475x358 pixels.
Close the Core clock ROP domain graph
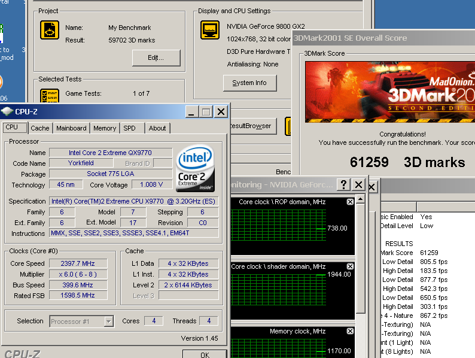(x=350, y=202)
